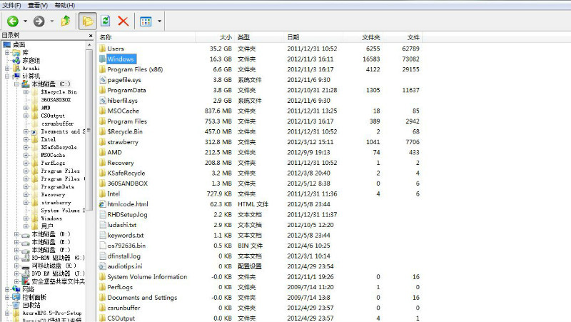The height and width of the screenshot is (322, 571).
Task: Open the Forward history dropdown arrow
Action: pyautogui.click(x=51, y=21)
